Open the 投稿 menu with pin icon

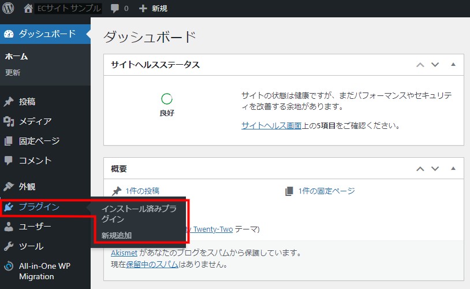click(27, 102)
